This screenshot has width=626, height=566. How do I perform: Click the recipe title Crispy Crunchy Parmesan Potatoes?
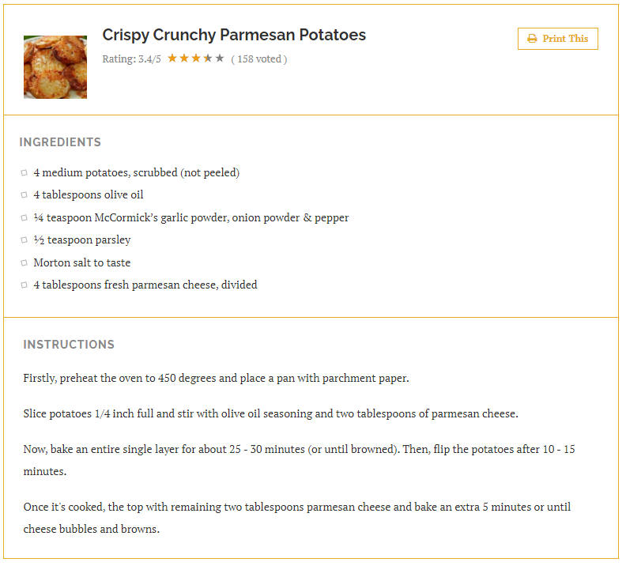(x=234, y=35)
